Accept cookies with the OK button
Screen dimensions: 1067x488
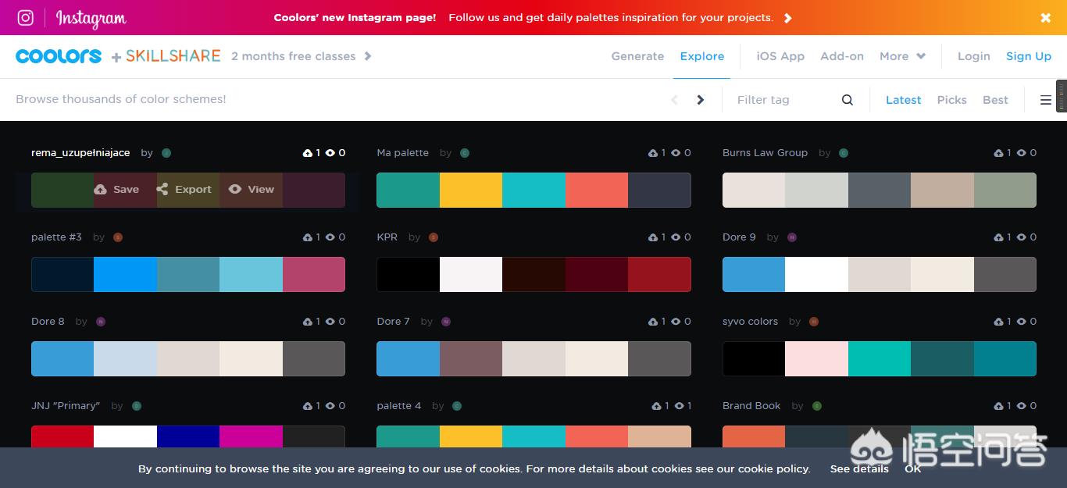[912, 469]
